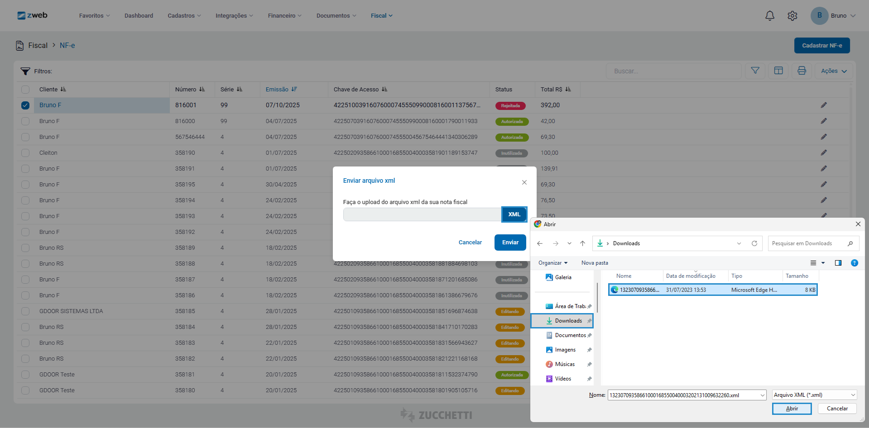The image size is (869, 428).
Task: Open the Arquivo XML file type dropdown
Action: pyautogui.click(x=814, y=395)
